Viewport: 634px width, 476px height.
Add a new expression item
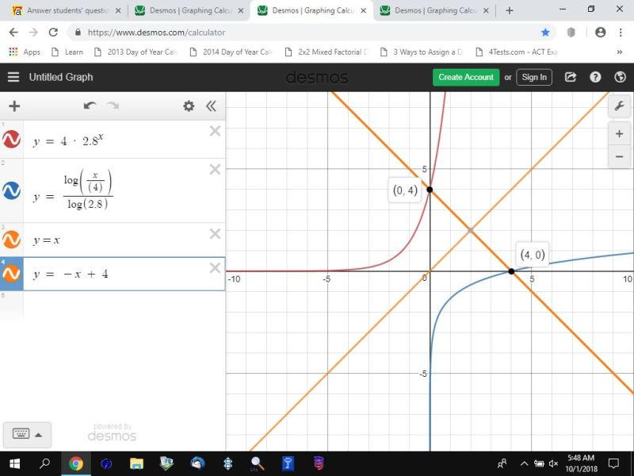pyautogui.click(x=14, y=106)
